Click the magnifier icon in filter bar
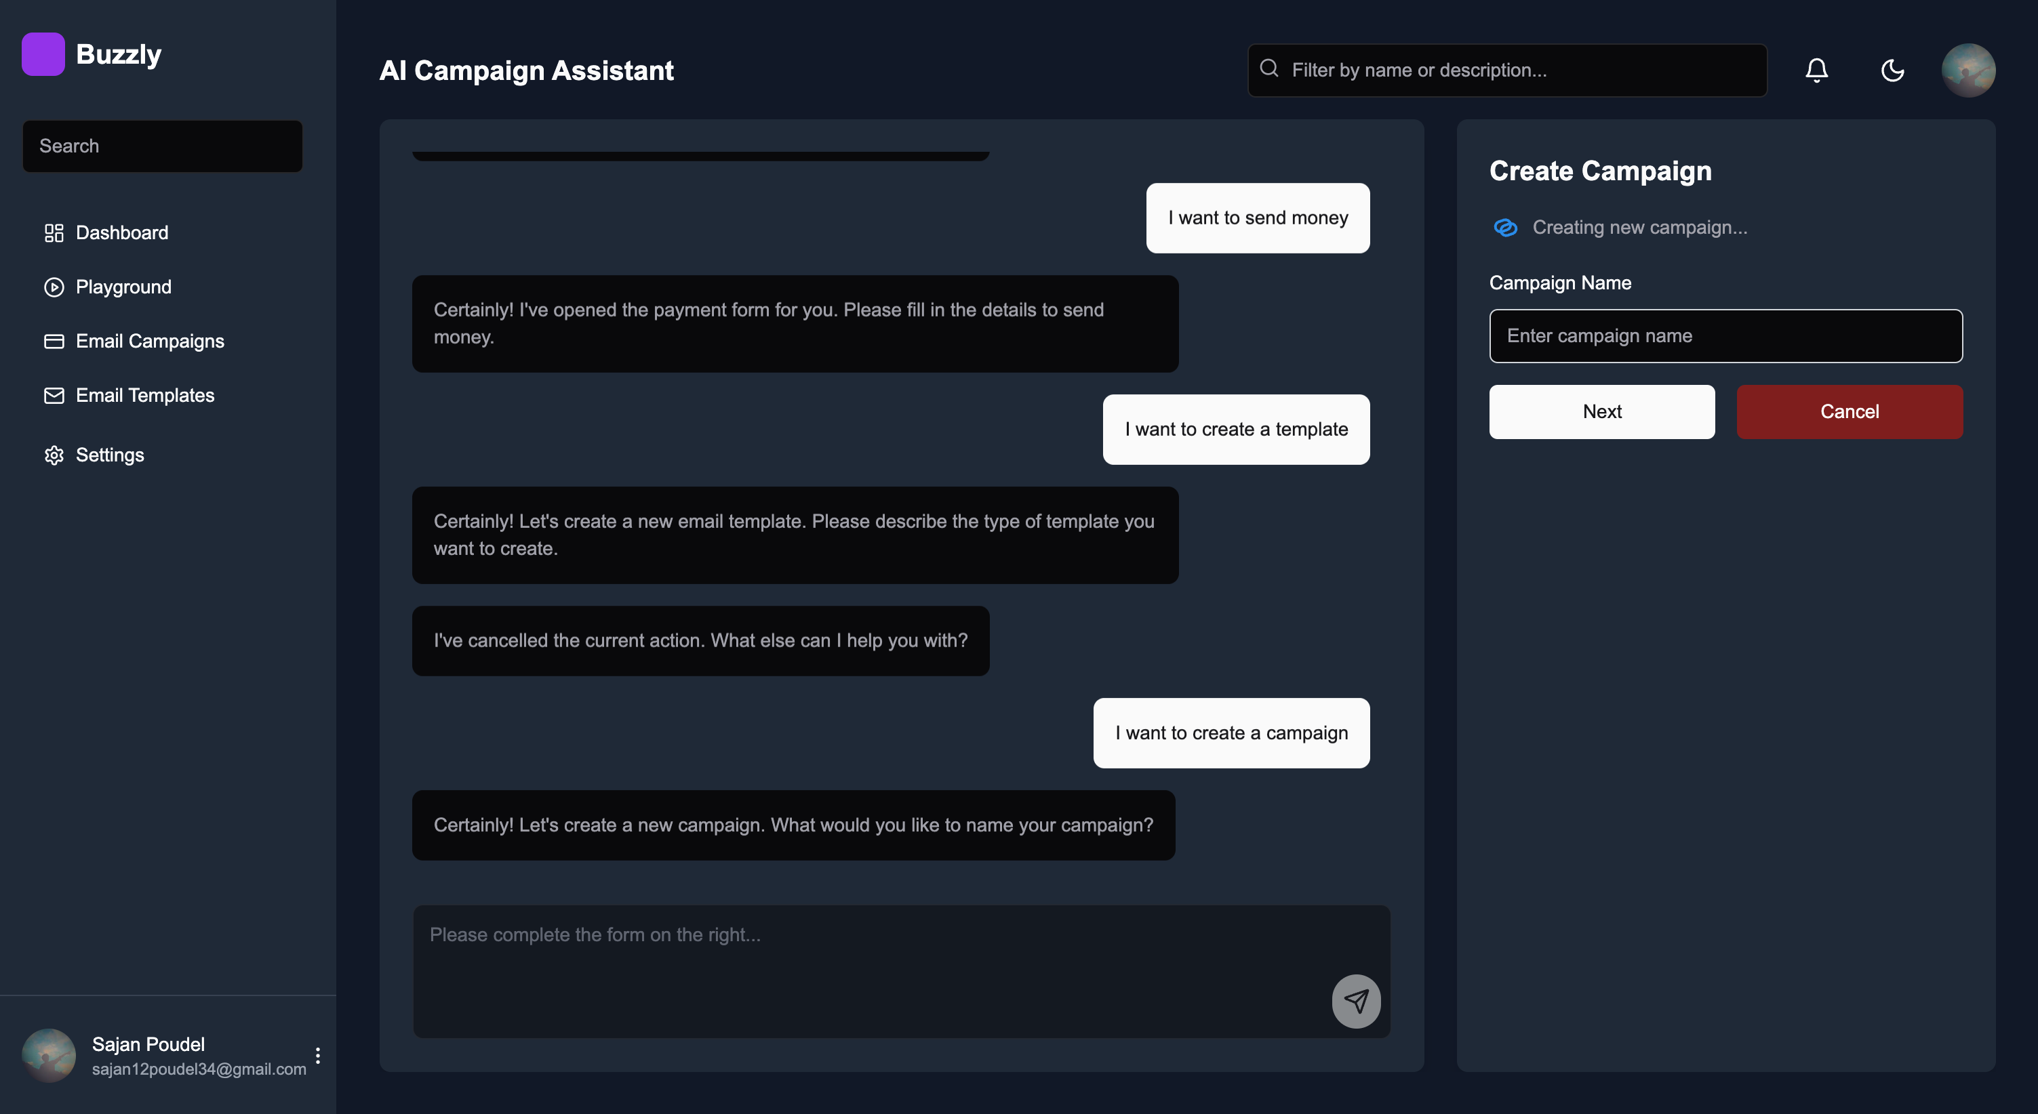Viewport: 2038px width, 1114px height. point(1269,69)
